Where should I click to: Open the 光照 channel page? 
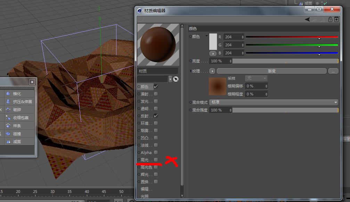(145, 196)
